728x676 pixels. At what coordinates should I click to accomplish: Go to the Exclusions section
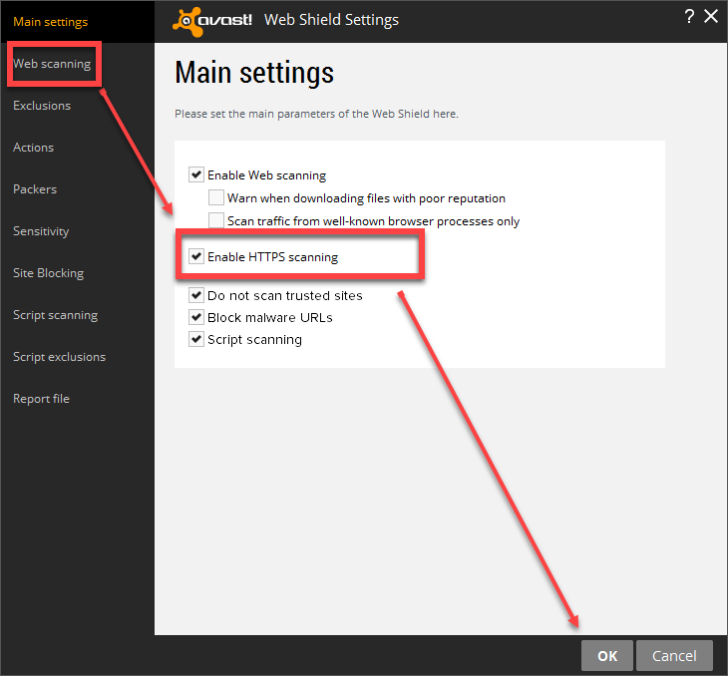click(42, 105)
